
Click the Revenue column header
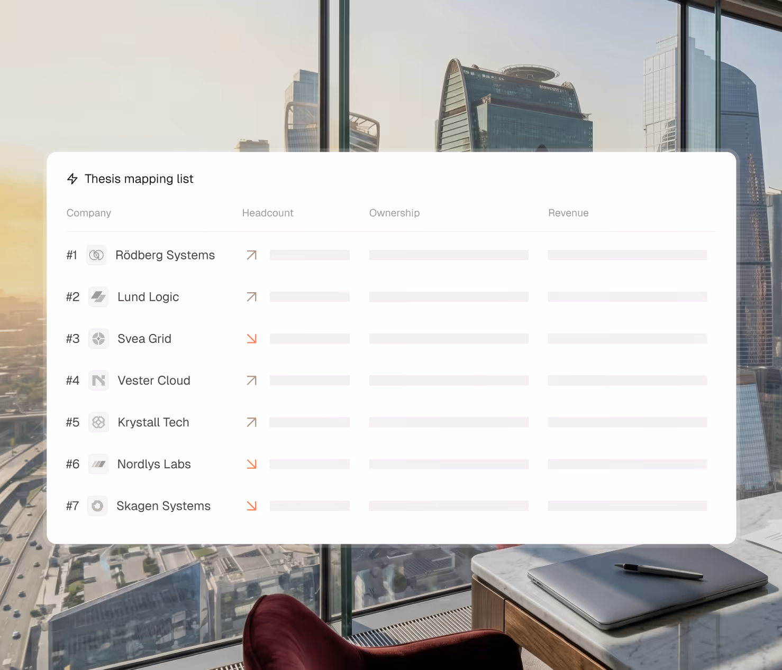tap(568, 213)
